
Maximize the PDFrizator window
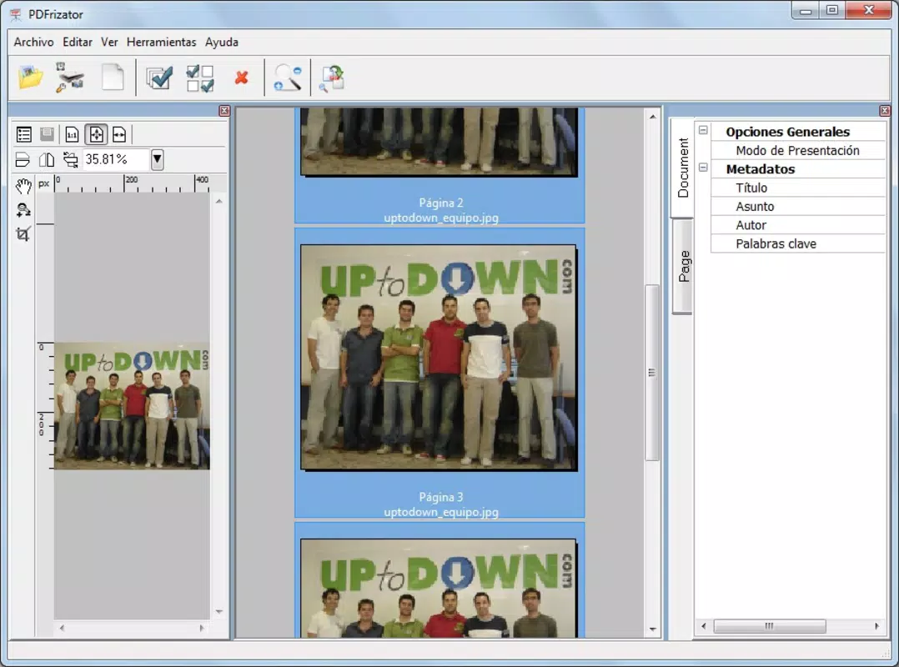point(832,10)
